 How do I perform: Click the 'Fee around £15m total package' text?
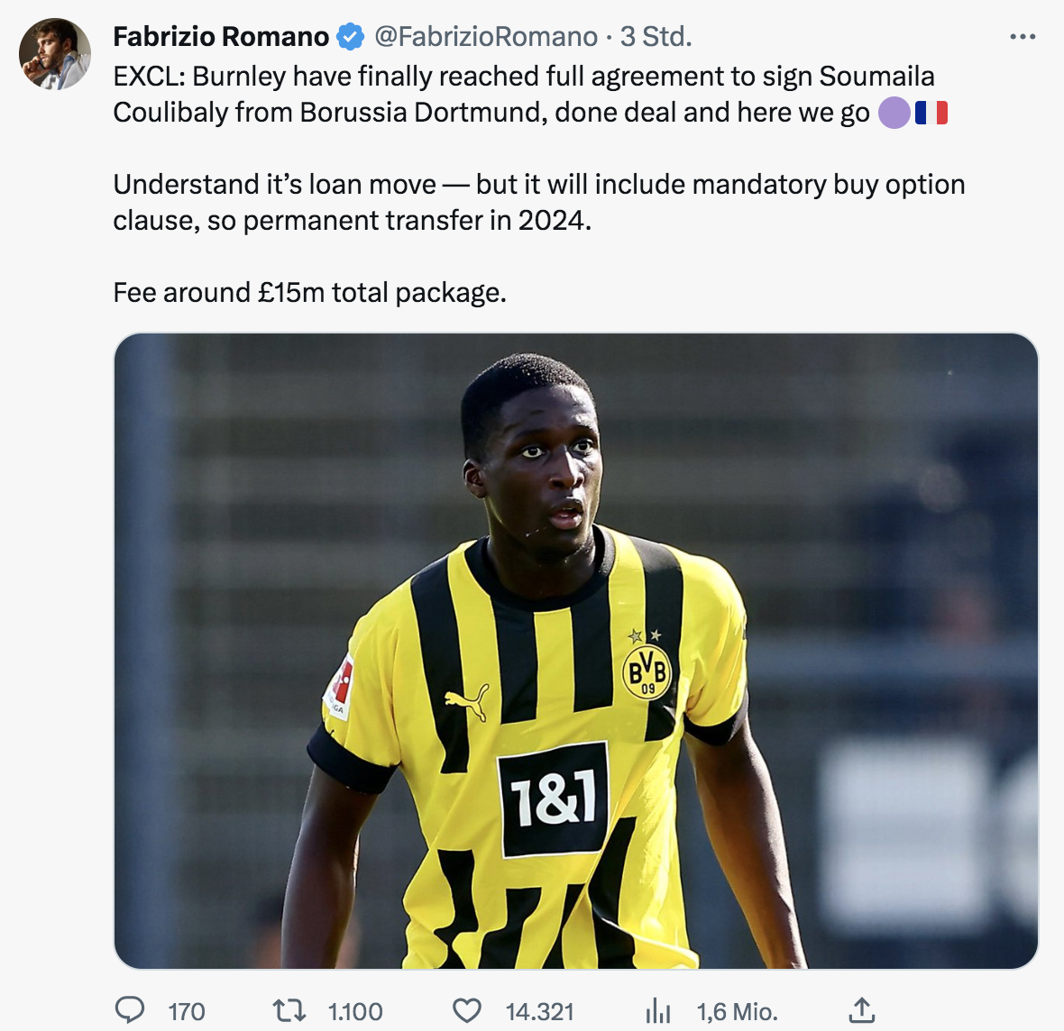click(309, 292)
